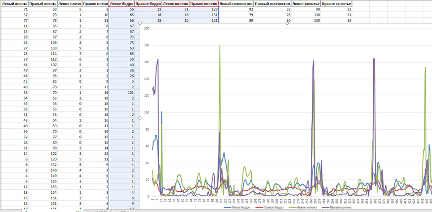Select the Правое плечо header cell
Viewport: 432px width, 212px height.
coord(95,3)
